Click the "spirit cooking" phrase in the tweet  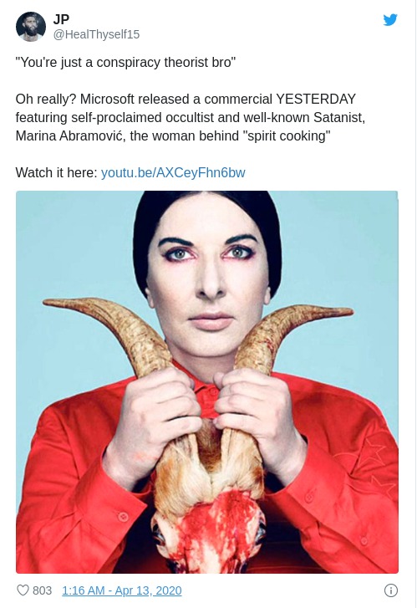click(288, 136)
